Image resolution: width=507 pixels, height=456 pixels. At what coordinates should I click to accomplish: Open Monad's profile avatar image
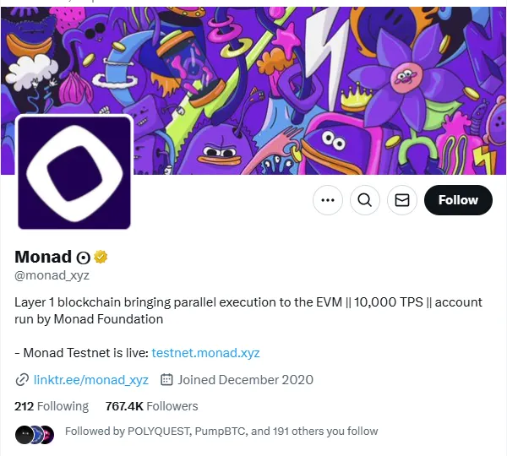click(74, 172)
